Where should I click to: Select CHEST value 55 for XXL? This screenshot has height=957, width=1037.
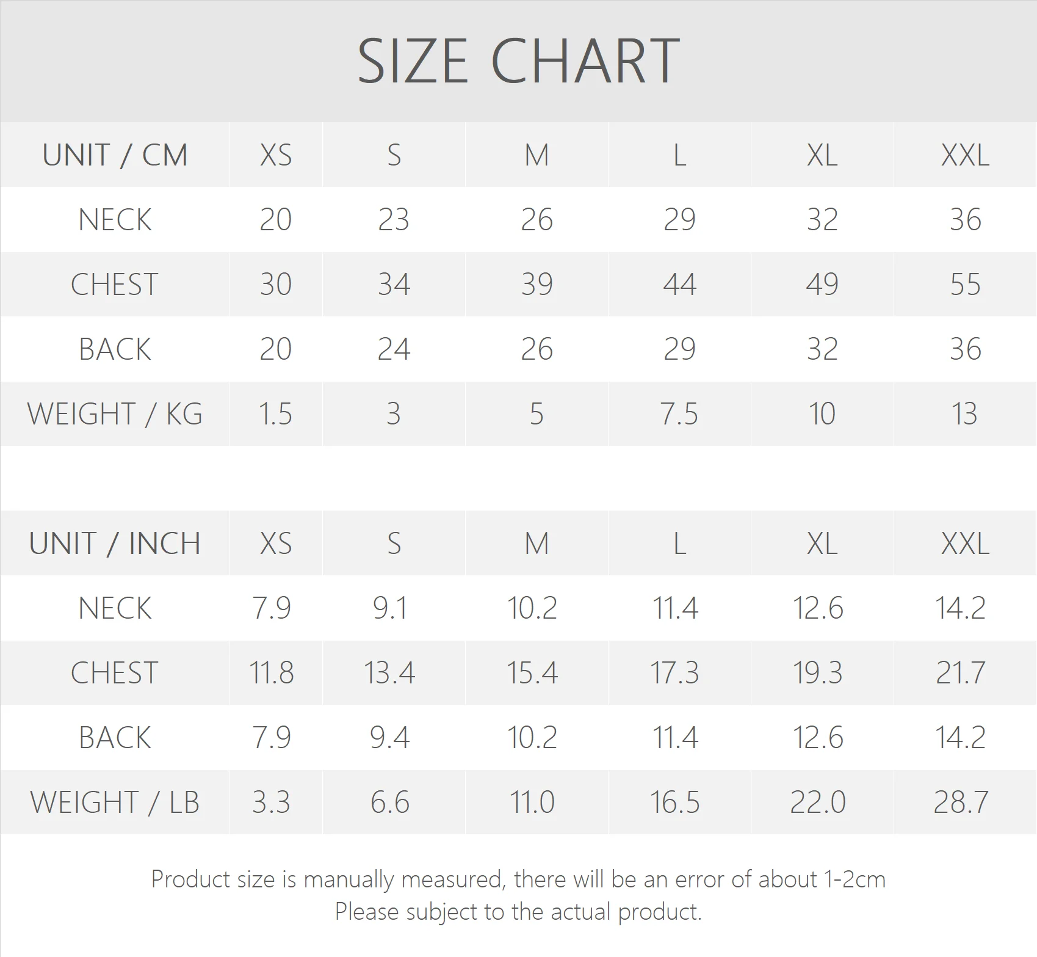pyautogui.click(x=965, y=285)
